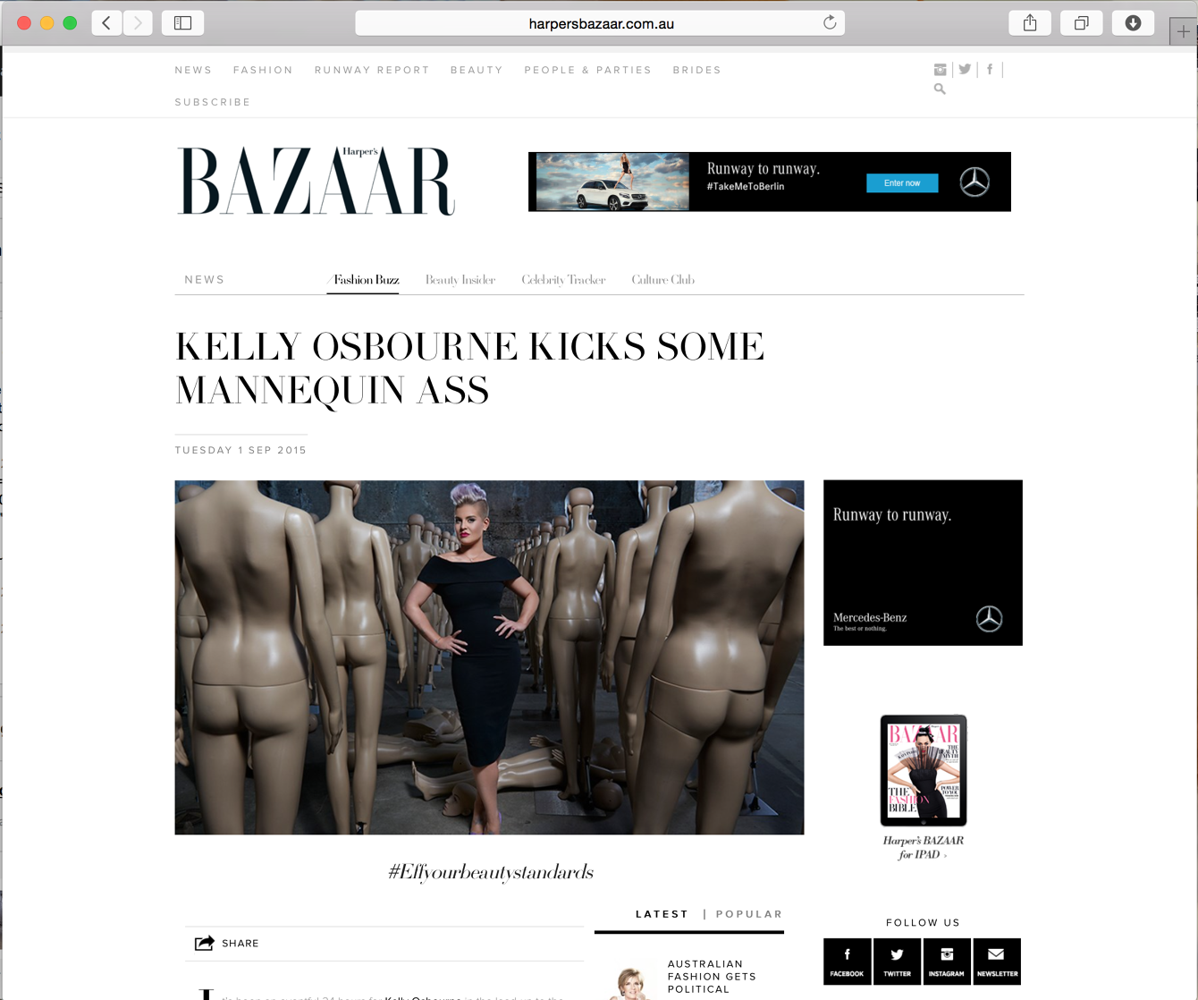Open the Harper's BAZAAR for iPad cover

coord(924,770)
